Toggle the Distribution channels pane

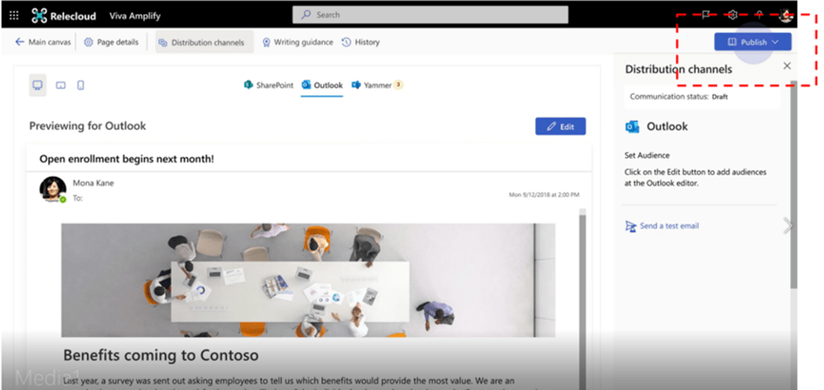point(202,42)
